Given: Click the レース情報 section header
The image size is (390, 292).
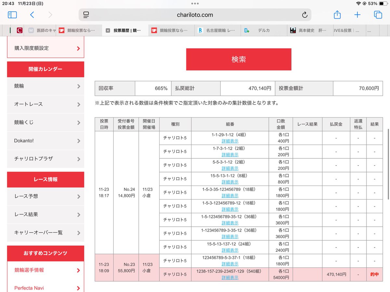Looking at the screenshot, I should coord(45,179).
